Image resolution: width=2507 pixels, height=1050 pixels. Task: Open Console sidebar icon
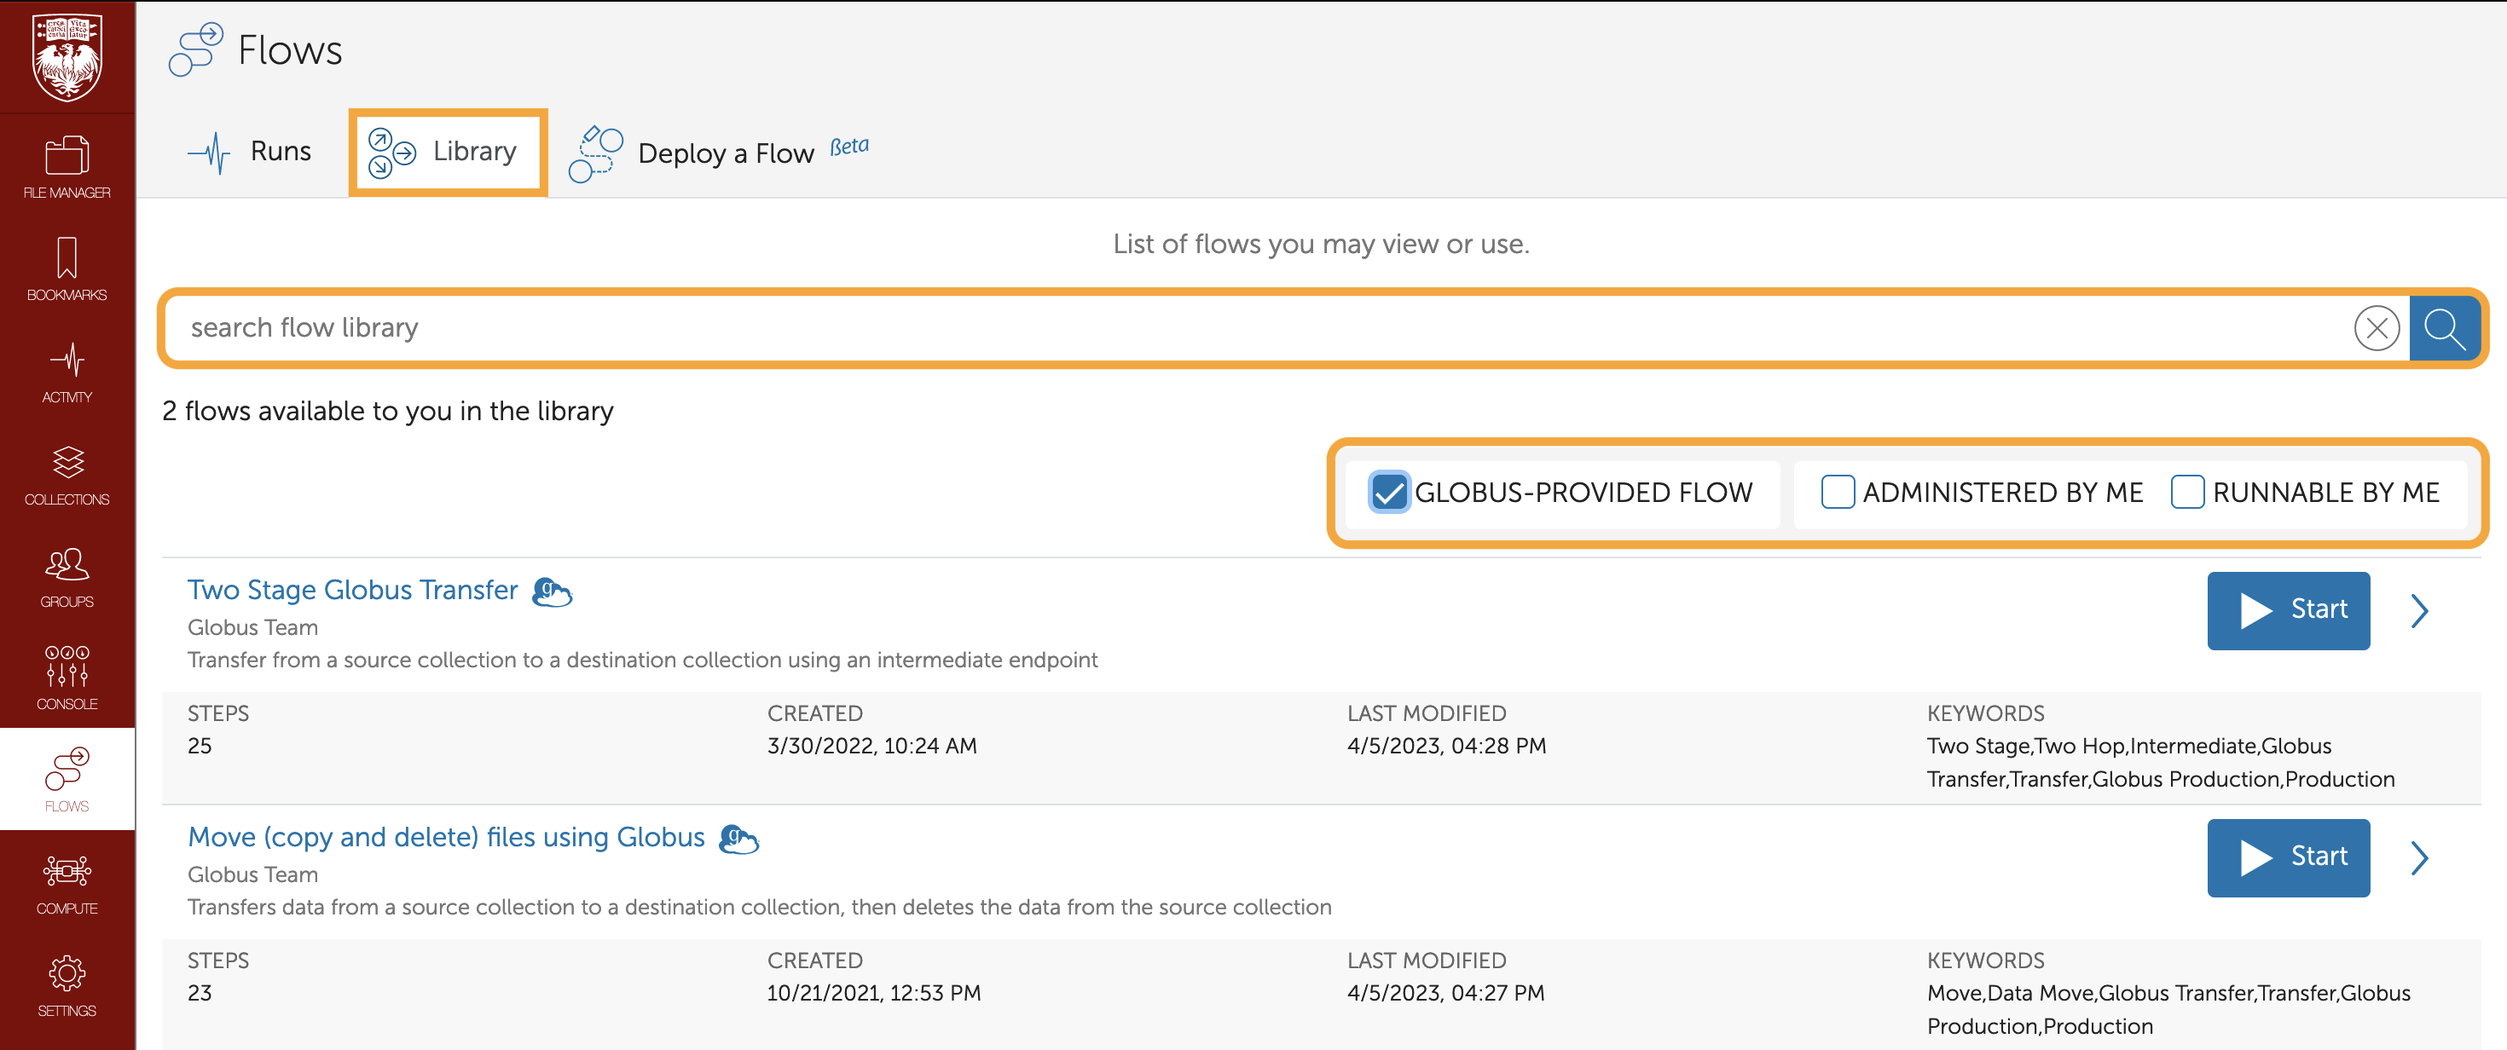coord(67,678)
